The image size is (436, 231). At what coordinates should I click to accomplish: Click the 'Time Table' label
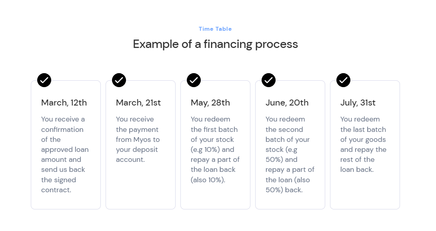[x=215, y=29]
